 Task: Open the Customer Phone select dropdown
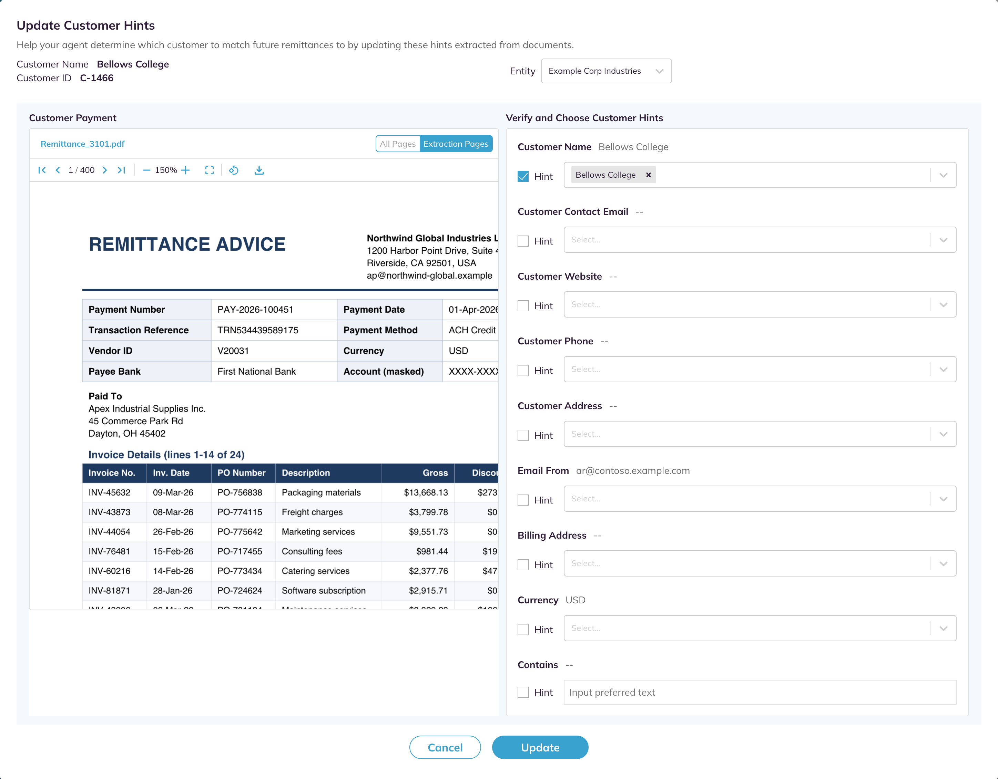coord(760,370)
